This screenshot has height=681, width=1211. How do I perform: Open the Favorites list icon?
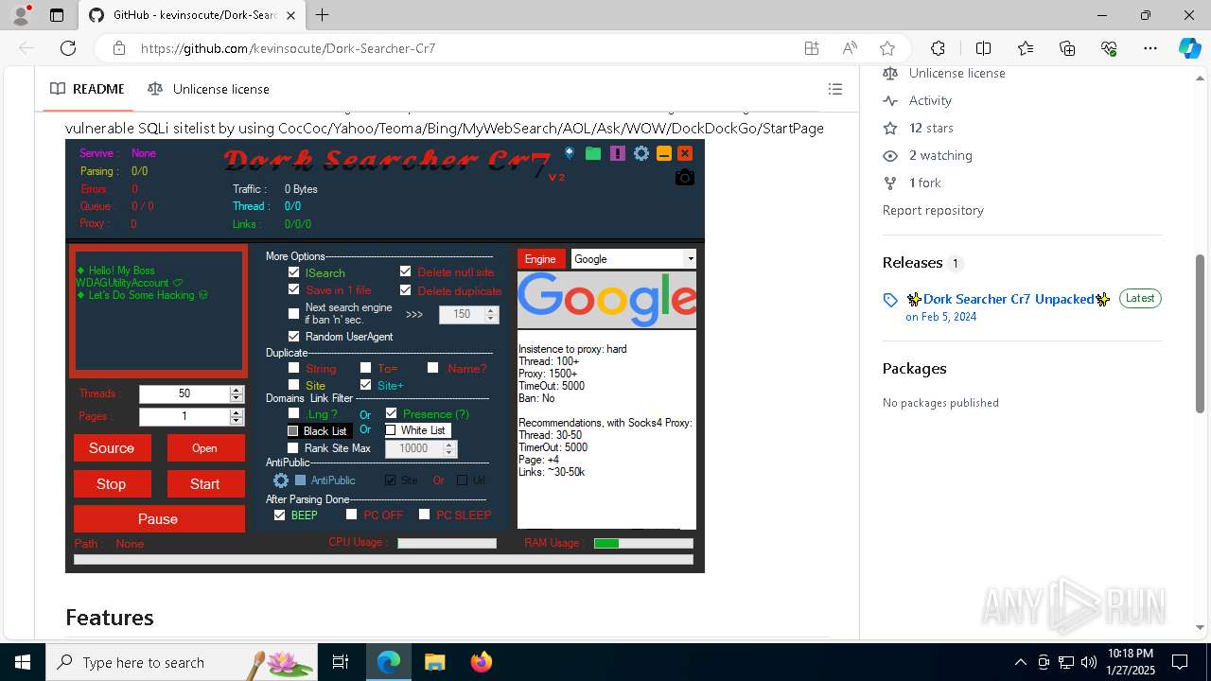(x=1026, y=48)
